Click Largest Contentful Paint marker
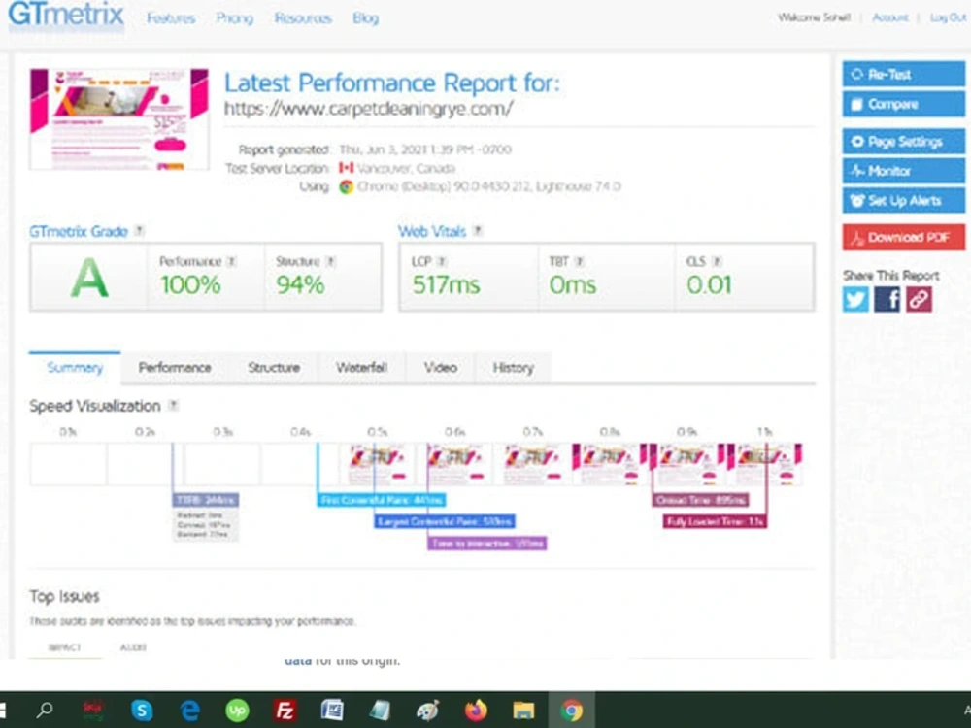This screenshot has width=971, height=728. 445,522
